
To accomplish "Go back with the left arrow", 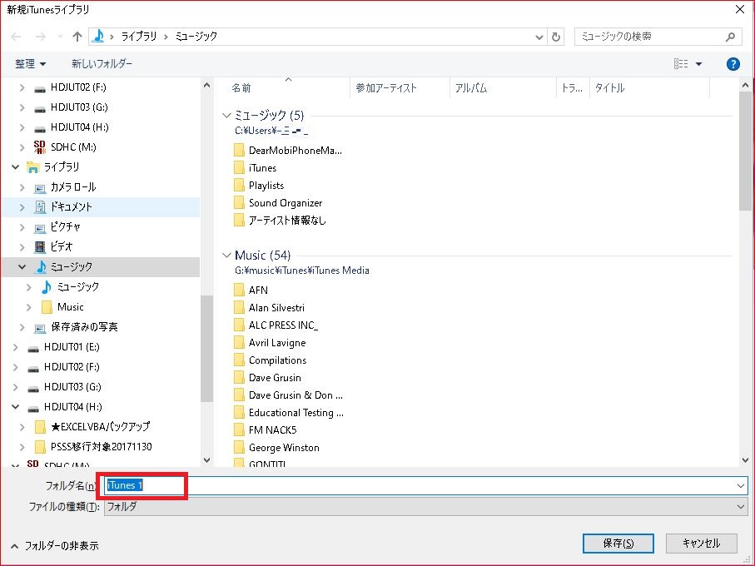I will 16,37.
